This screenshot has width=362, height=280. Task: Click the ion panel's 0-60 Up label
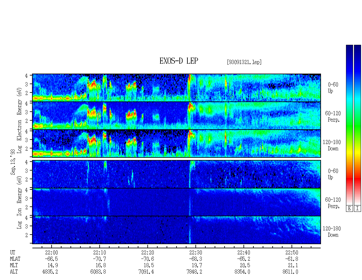pyautogui.click(x=333, y=174)
